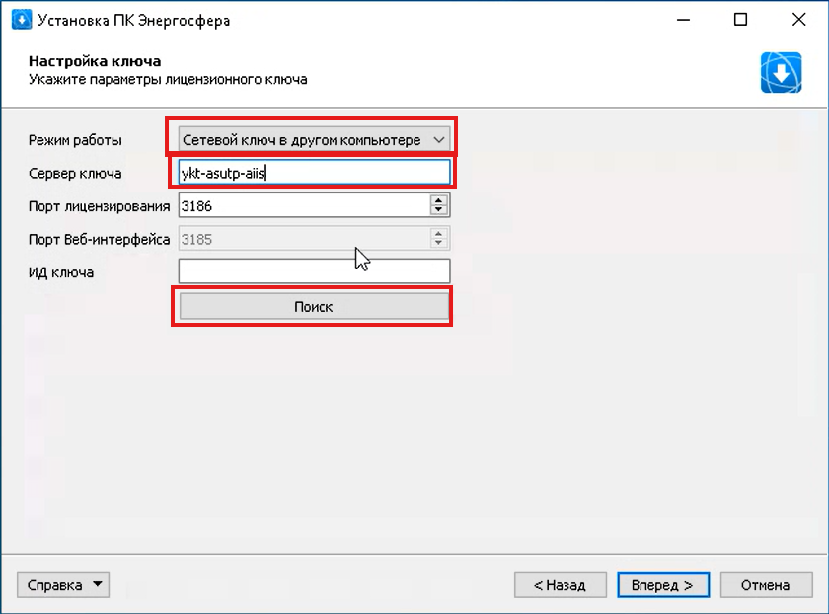Click the 'Порт лицензирования' label
Screen dimensions: 829x614
pos(99,206)
